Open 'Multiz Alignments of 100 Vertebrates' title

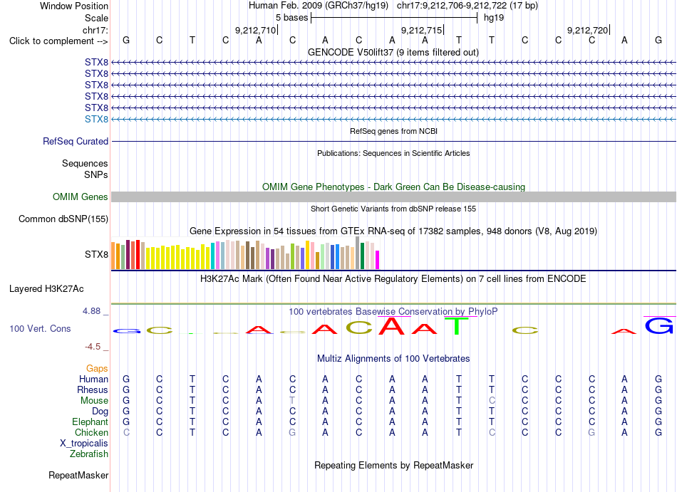pos(393,359)
